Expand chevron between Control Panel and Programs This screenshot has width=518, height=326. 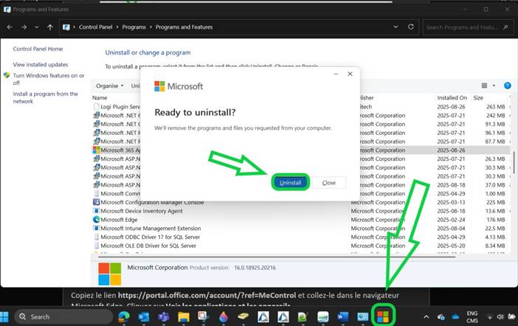tap(117, 27)
